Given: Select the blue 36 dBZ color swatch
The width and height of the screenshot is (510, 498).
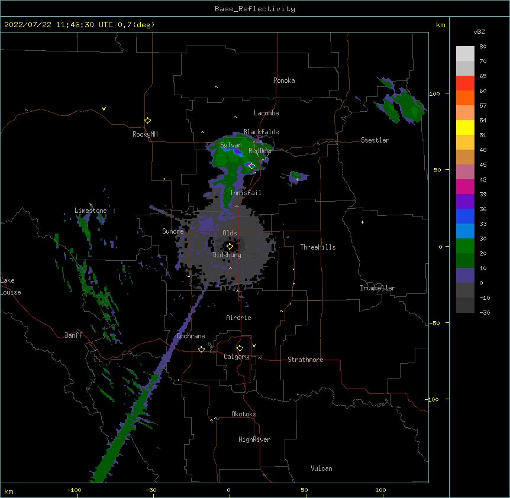Looking at the screenshot, I should [x=465, y=216].
